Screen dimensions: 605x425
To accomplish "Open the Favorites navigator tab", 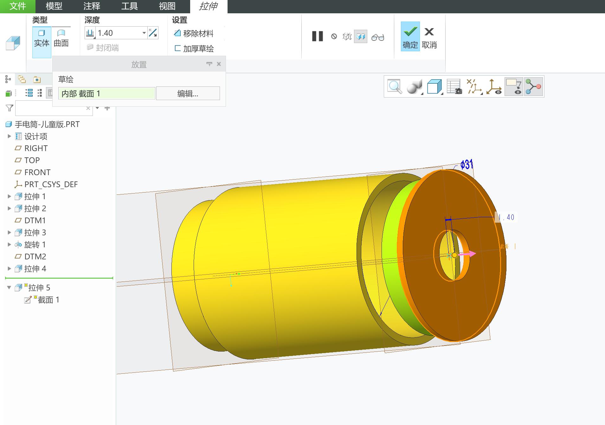I will click(x=37, y=79).
